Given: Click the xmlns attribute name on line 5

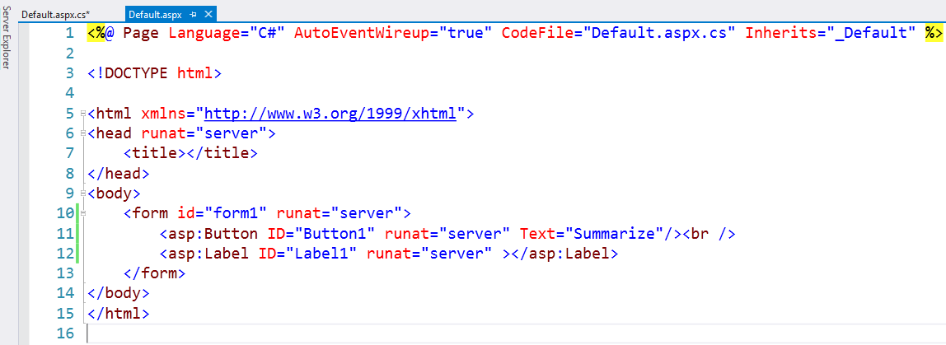Looking at the screenshot, I should click(x=163, y=114).
